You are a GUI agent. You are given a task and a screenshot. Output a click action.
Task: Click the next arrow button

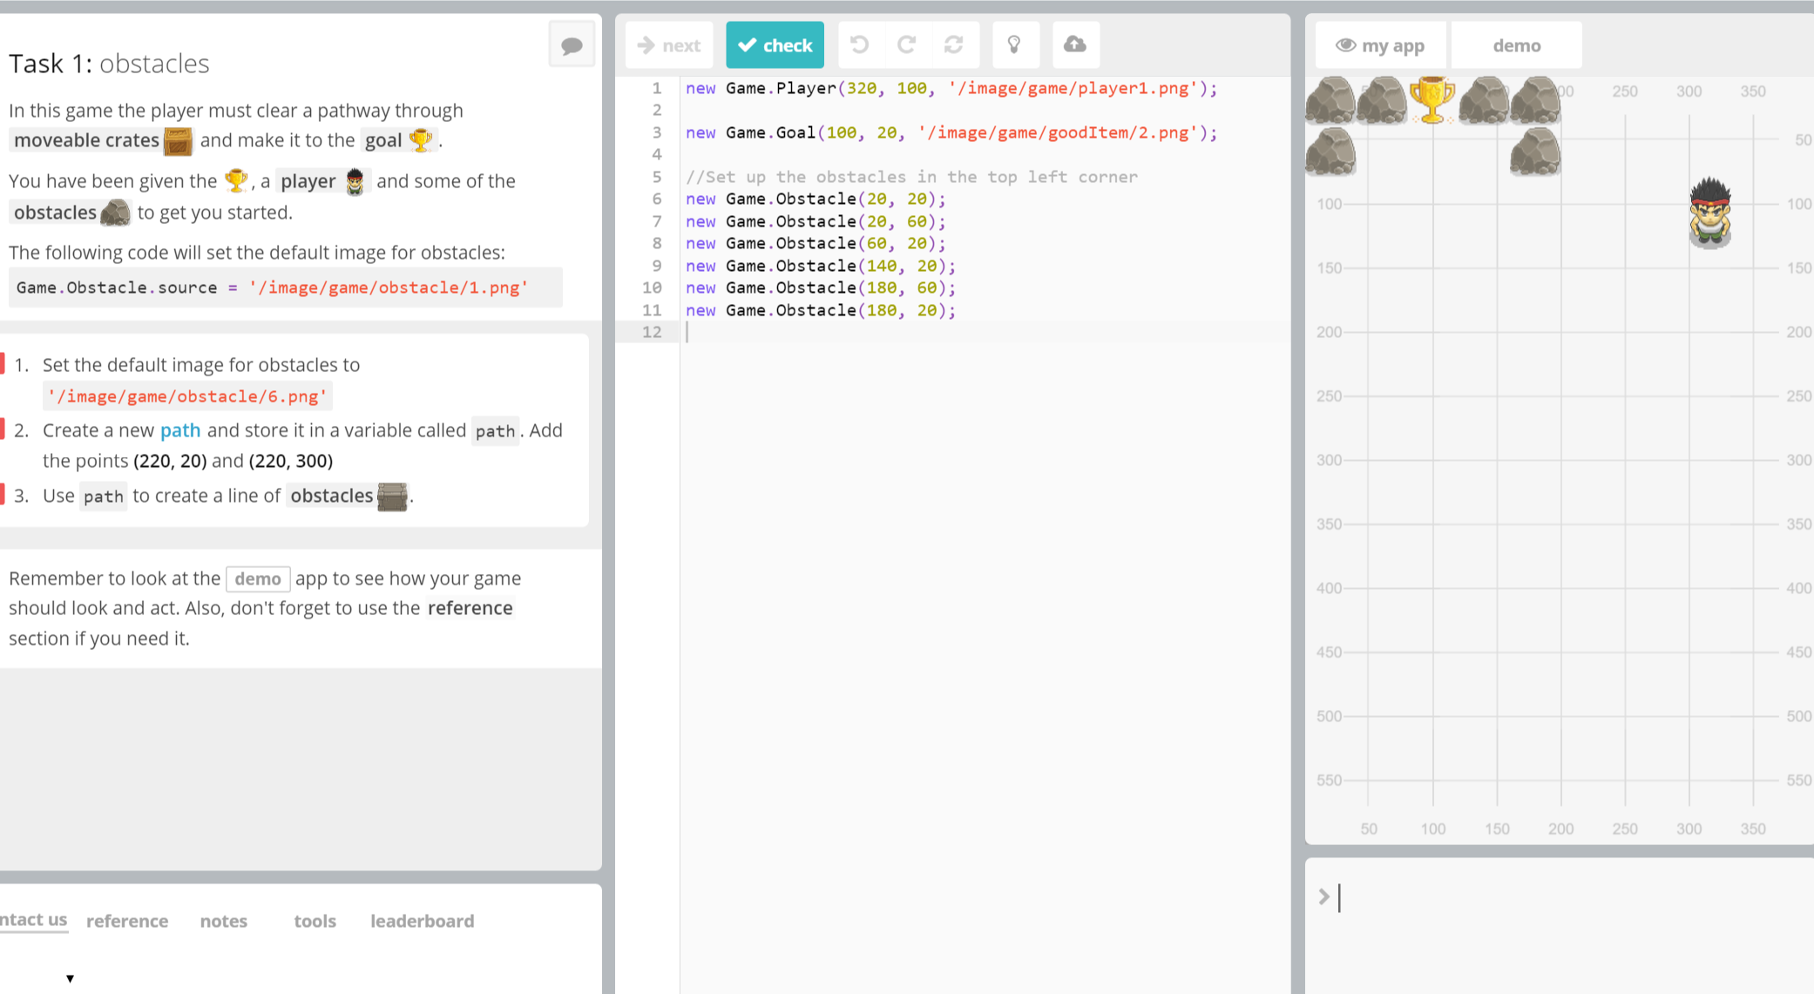coord(669,45)
